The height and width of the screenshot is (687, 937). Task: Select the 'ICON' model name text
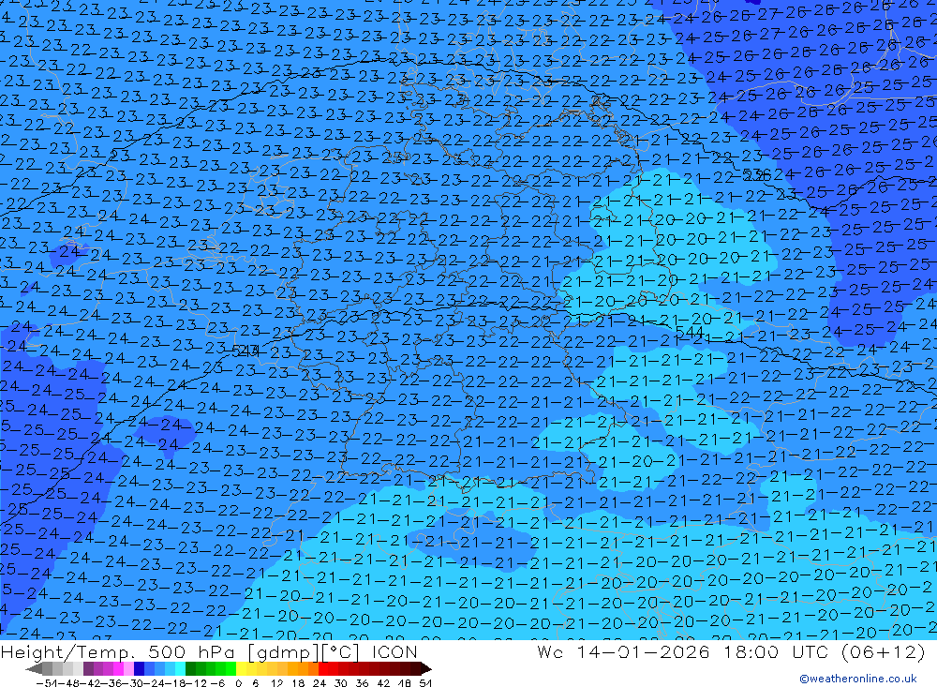394,652
